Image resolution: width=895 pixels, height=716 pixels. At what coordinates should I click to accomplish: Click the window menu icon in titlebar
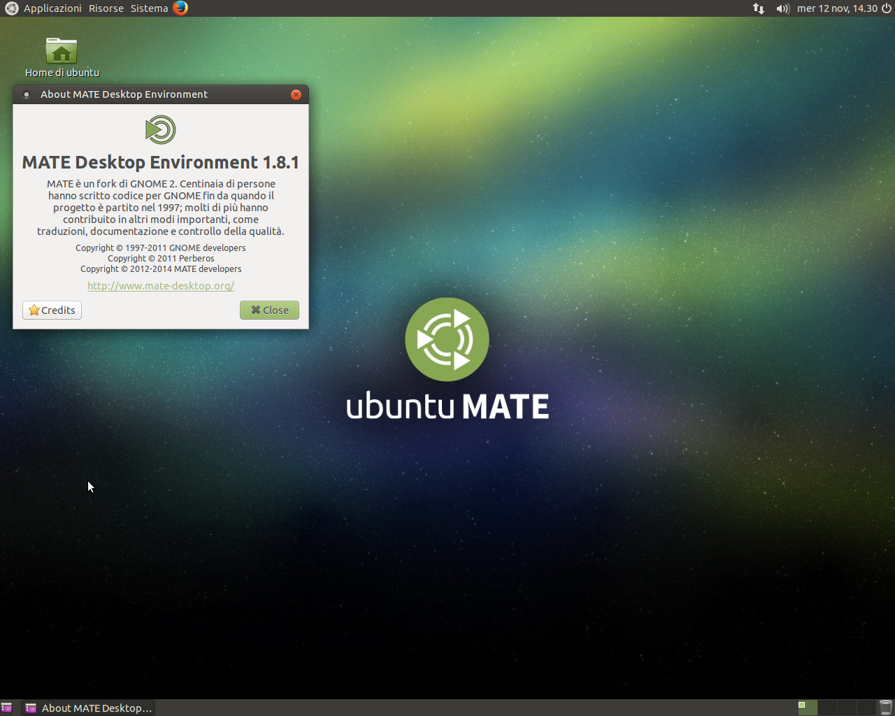tap(26, 94)
